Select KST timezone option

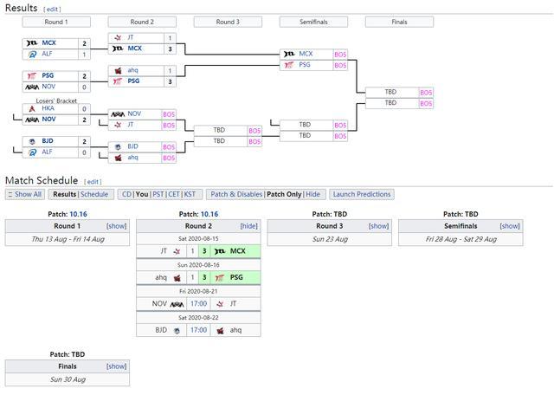pyautogui.click(x=190, y=194)
